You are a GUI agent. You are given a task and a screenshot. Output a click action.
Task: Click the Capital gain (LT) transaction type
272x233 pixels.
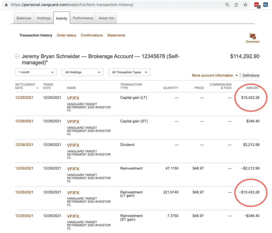point(134,98)
